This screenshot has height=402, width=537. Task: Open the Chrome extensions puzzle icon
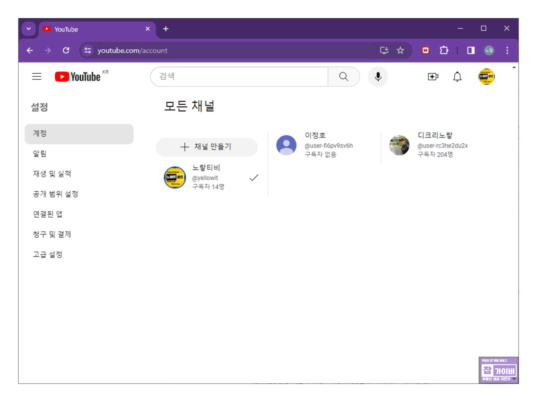444,50
